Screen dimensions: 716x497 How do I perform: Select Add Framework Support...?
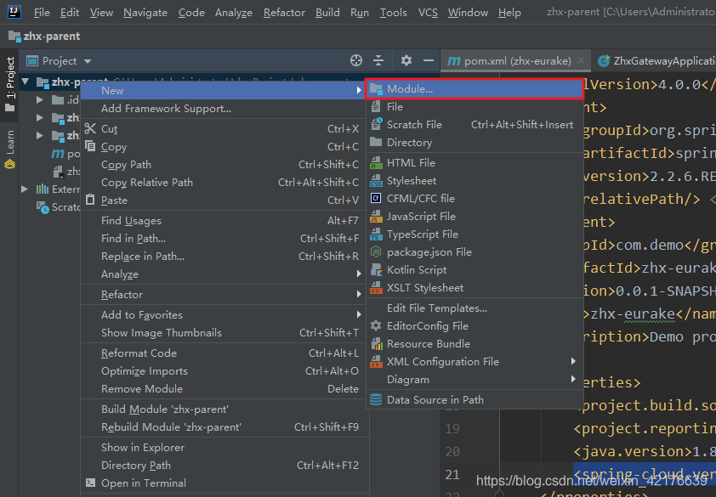click(224, 109)
